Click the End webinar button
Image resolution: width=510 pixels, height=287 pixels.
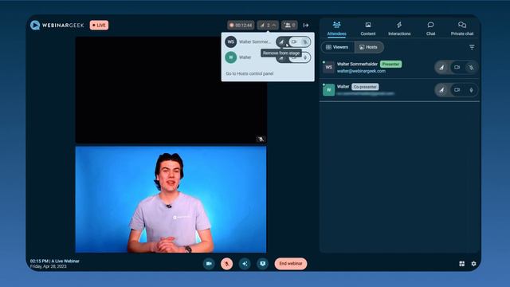291,264
